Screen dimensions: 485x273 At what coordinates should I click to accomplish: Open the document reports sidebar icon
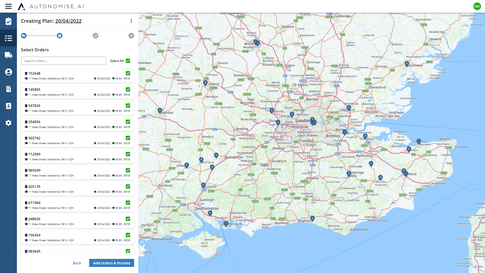pyautogui.click(x=8, y=89)
